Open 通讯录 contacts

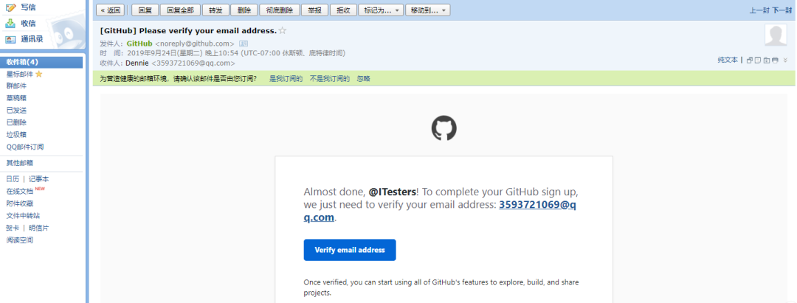[32, 39]
